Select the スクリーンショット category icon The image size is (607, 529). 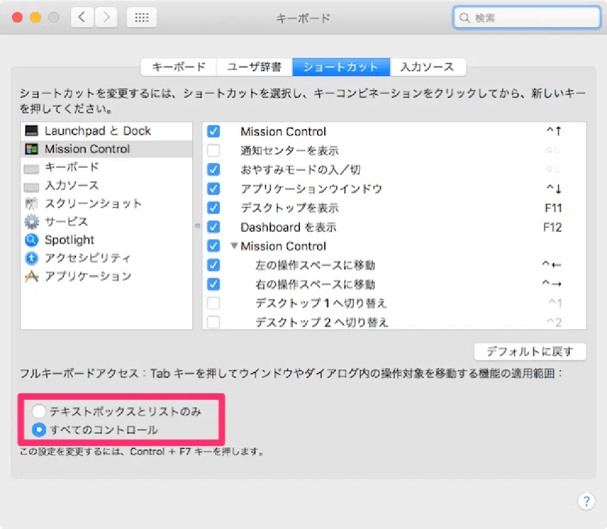pos(32,204)
